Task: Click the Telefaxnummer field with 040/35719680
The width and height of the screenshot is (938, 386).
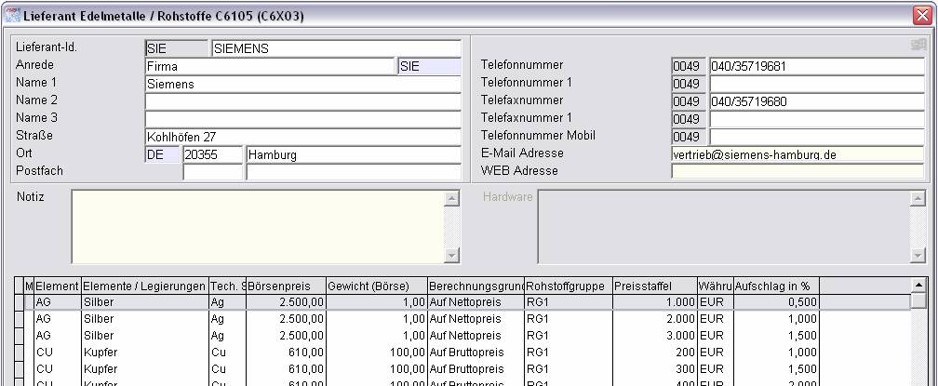Action: pos(816,101)
